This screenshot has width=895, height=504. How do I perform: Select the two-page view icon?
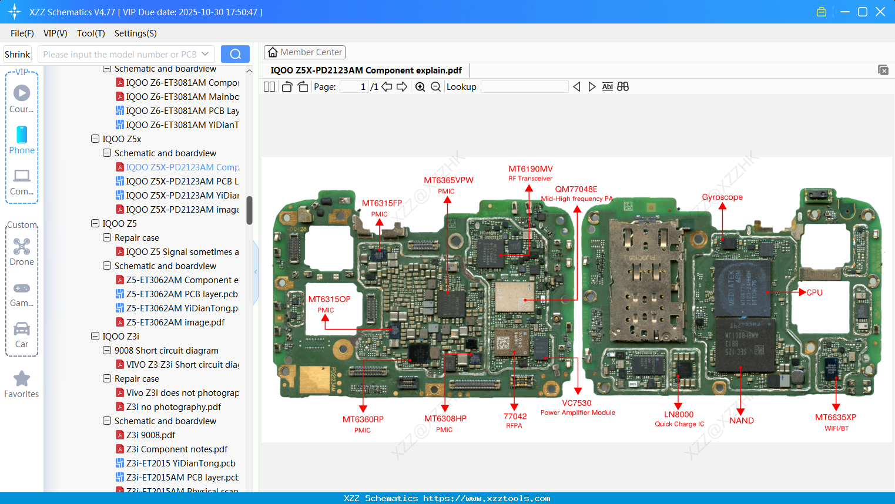click(269, 86)
